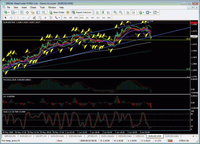Open the Market Watch window icon

[22, 13]
